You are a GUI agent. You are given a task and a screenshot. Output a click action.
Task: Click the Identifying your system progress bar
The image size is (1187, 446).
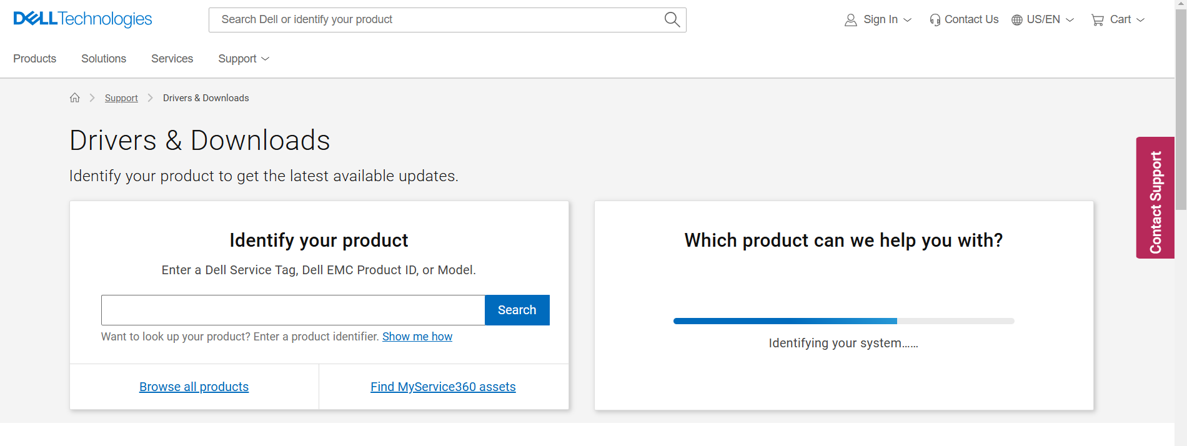(x=843, y=321)
